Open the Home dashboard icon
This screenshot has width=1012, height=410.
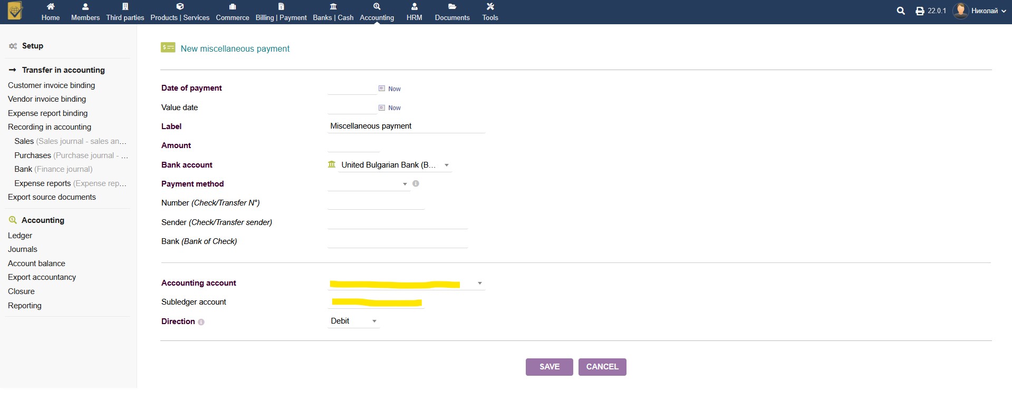51,7
